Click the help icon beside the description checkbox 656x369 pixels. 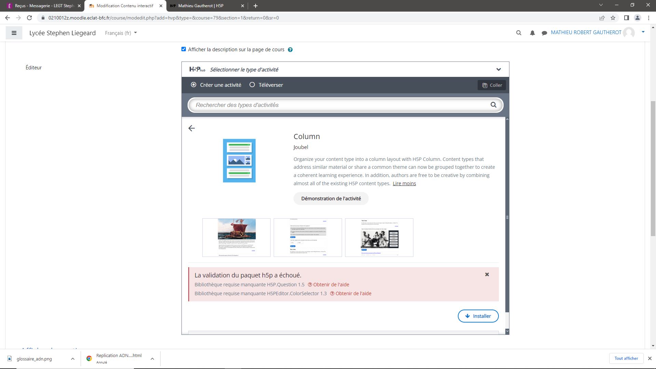click(290, 50)
